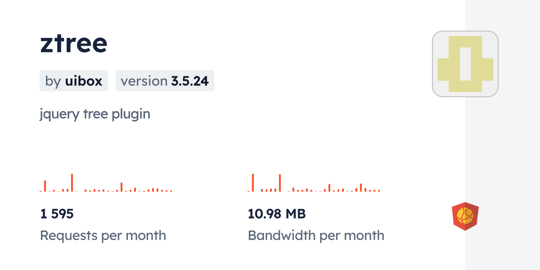This screenshot has width=540, height=270.
Task: Click the word "by" in the author badge
Action: click(53, 81)
